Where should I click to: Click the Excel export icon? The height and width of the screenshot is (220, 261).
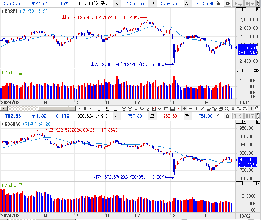[160, 109]
